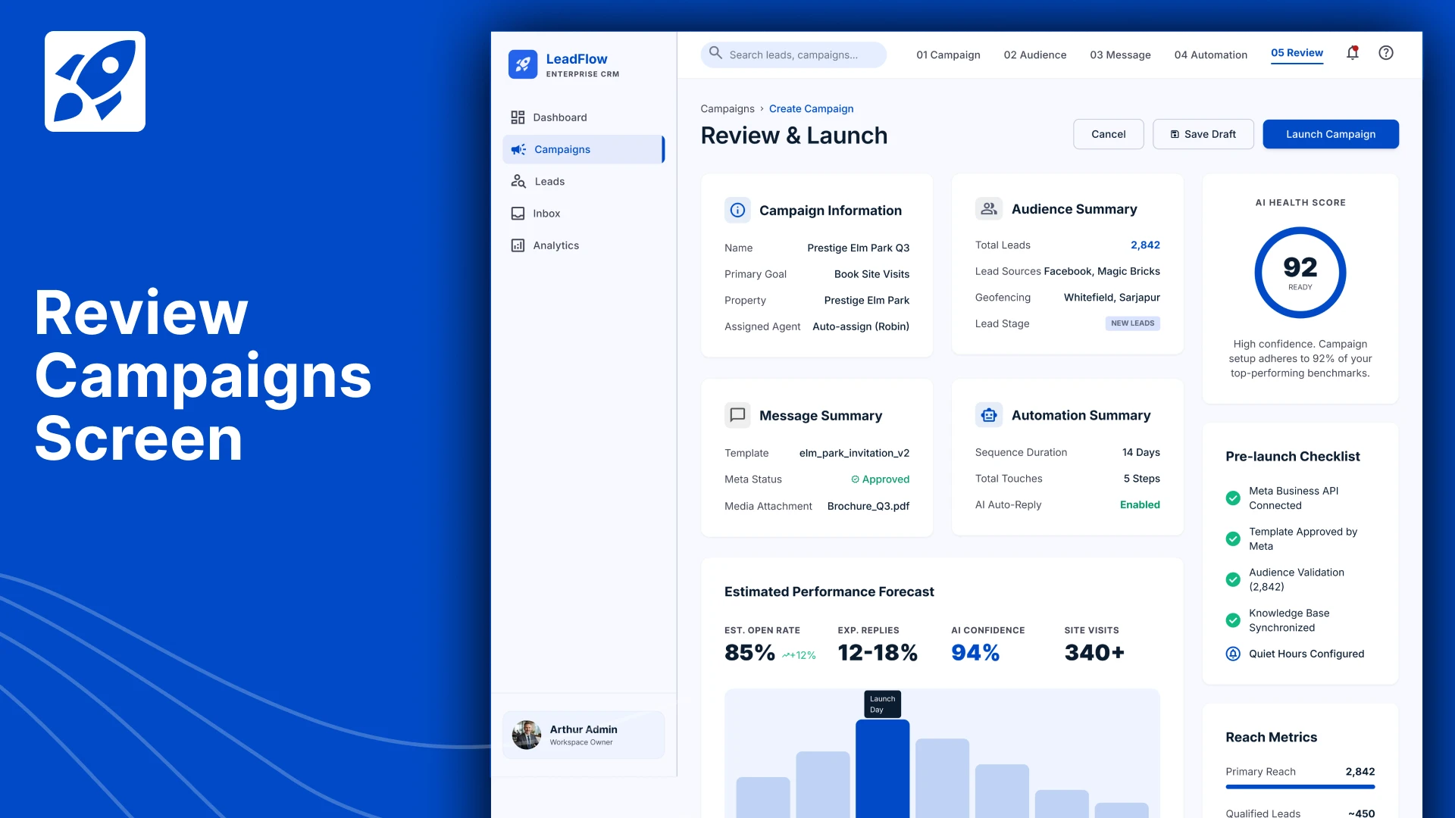The height and width of the screenshot is (818, 1455).
Task: Toggle Audience Validation checklist check
Action: point(1233,580)
